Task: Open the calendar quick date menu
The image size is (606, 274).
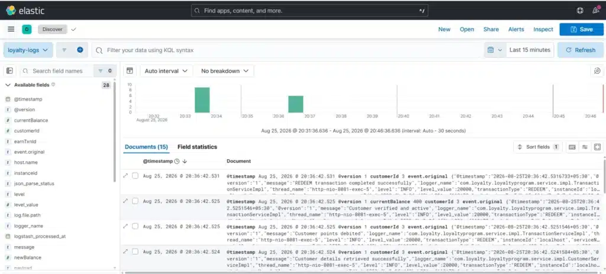Action: [494, 50]
